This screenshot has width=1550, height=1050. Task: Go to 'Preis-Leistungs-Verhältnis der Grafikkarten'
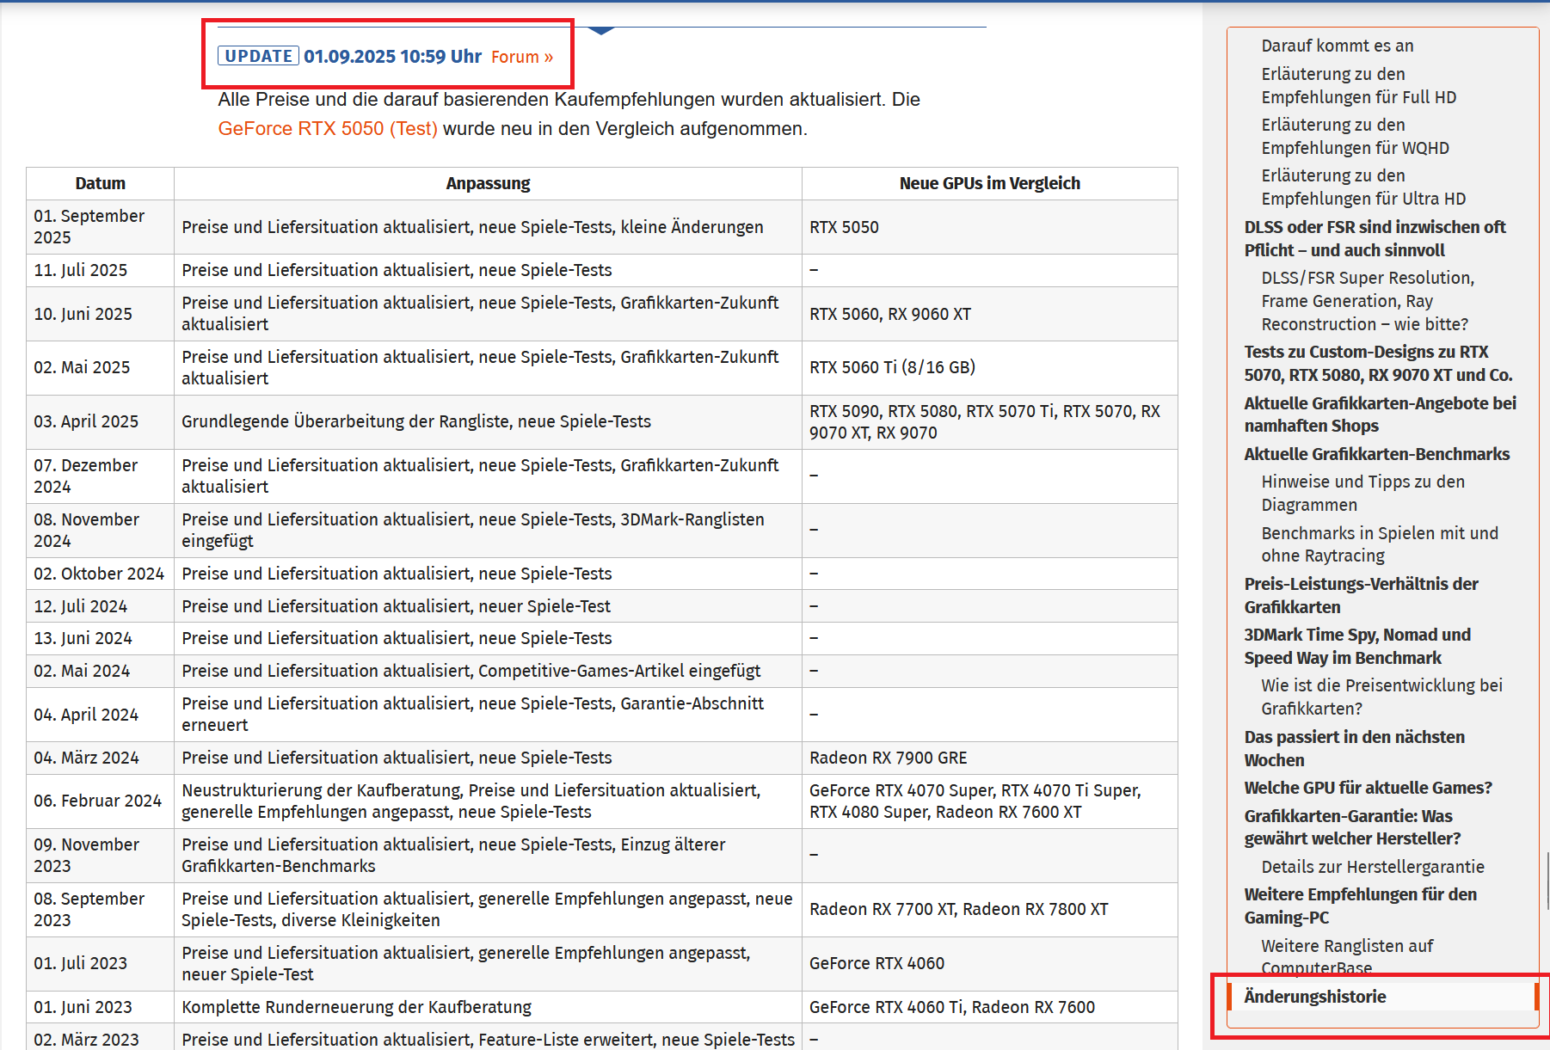click(x=1361, y=595)
